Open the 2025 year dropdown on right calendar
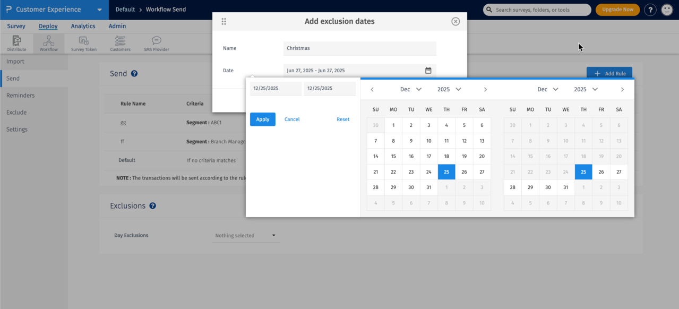The height and width of the screenshot is (309, 679). 586,89
